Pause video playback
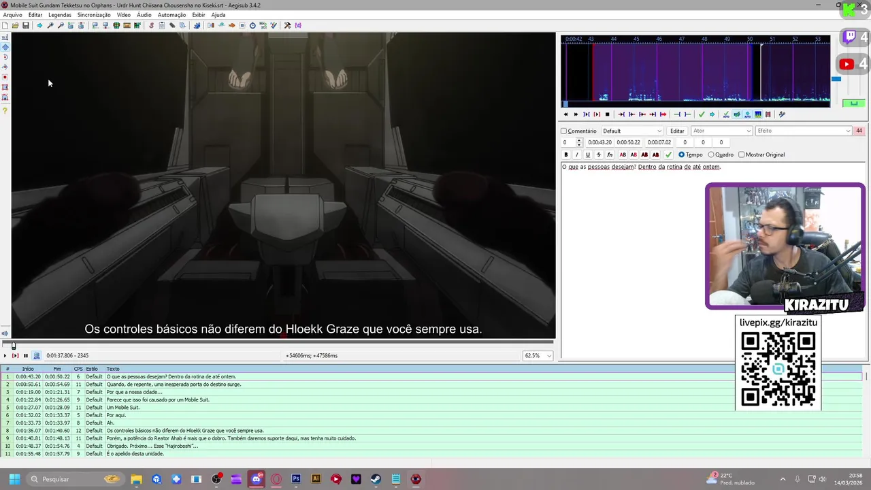This screenshot has width=871, height=490. click(26, 355)
